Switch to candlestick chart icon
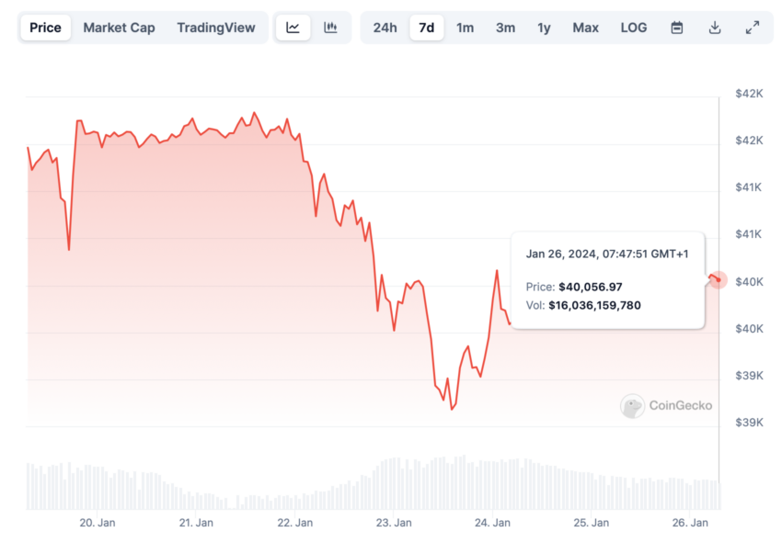The width and height of the screenshot is (782, 543). 330,28
